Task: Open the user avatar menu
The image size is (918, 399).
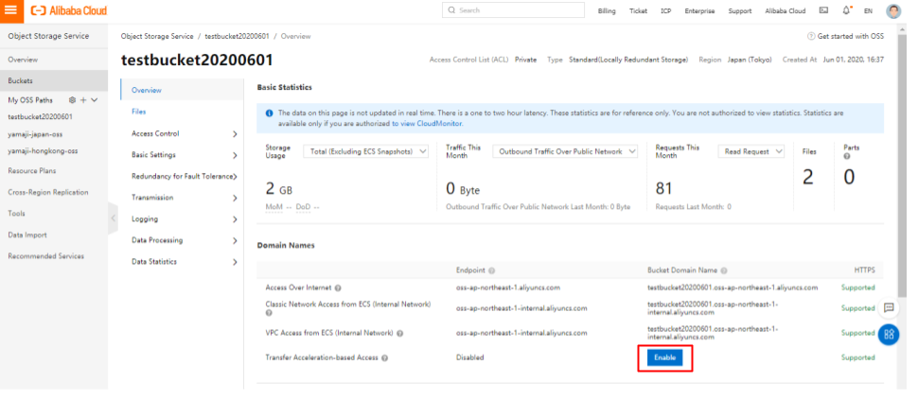Action: tap(893, 10)
